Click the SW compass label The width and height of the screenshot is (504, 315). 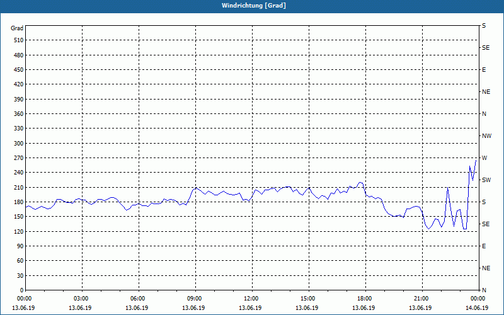pyautogui.click(x=486, y=180)
